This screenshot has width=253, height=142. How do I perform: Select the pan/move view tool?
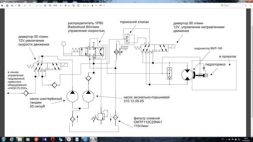[x=66, y=6]
